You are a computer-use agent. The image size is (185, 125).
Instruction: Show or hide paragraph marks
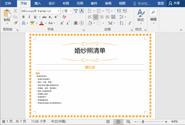point(130,23)
